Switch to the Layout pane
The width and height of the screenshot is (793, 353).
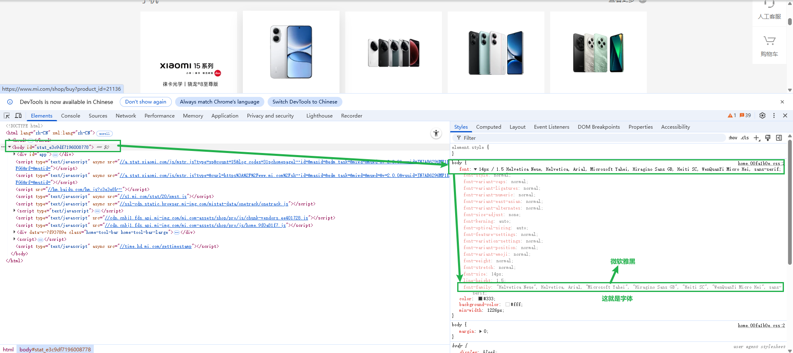(518, 127)
